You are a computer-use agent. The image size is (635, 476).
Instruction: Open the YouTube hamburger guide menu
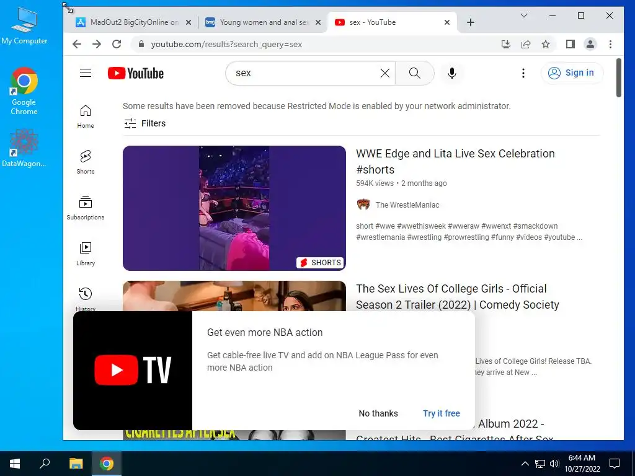pyautogui.click(x=86, y=73)
